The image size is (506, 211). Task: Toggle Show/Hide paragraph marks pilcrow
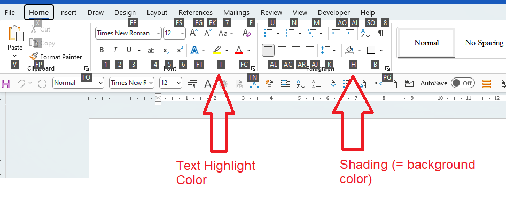(x=381, y=33)
